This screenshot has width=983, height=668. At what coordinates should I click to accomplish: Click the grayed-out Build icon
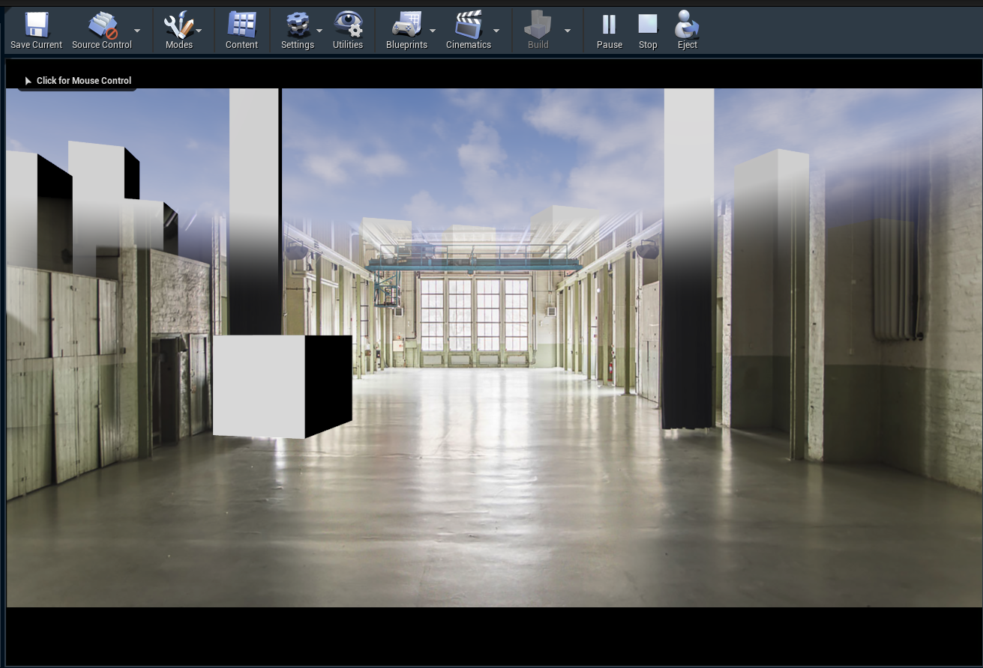pyautogui.click(x=538, y=25)
